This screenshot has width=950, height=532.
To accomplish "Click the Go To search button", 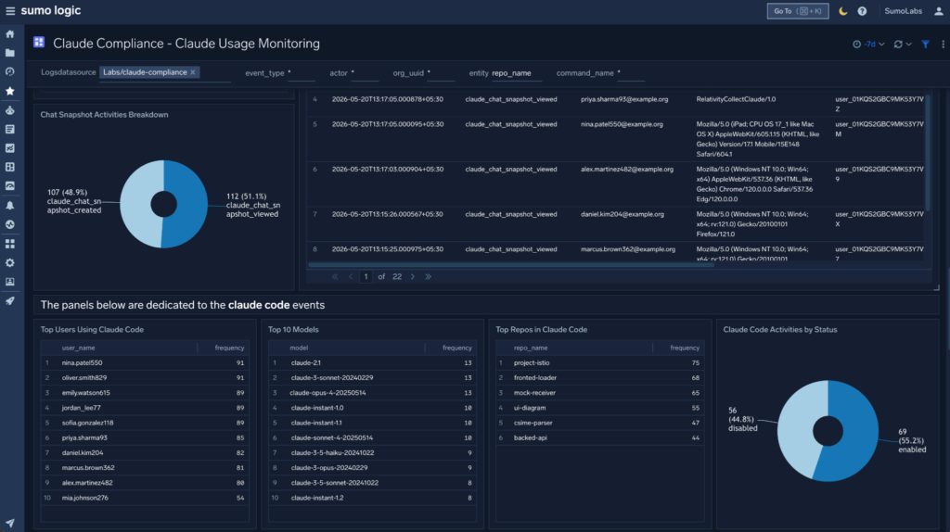I will [797, 11].
